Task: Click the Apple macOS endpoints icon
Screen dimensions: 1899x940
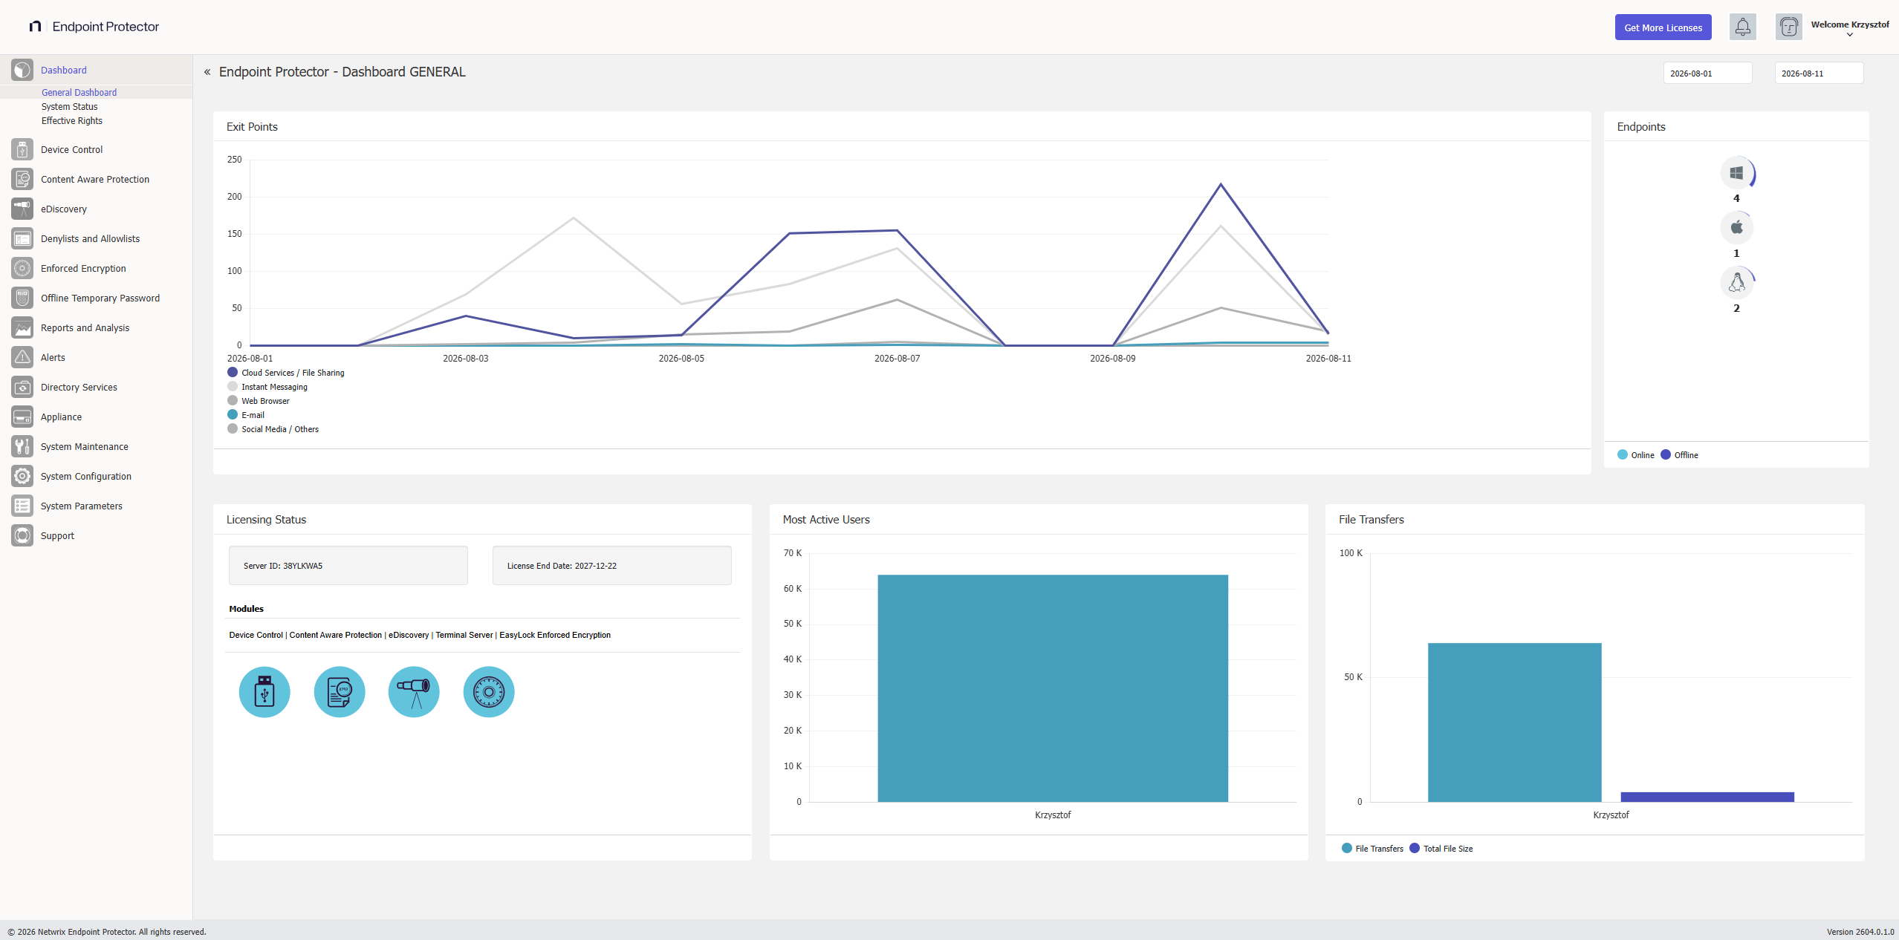Action: coord(1736,228)
